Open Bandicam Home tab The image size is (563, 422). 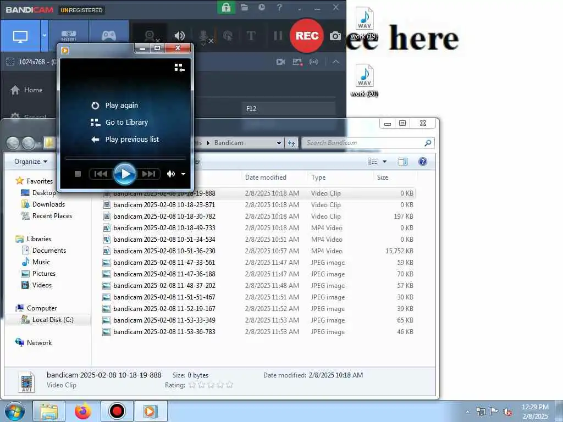26,90
